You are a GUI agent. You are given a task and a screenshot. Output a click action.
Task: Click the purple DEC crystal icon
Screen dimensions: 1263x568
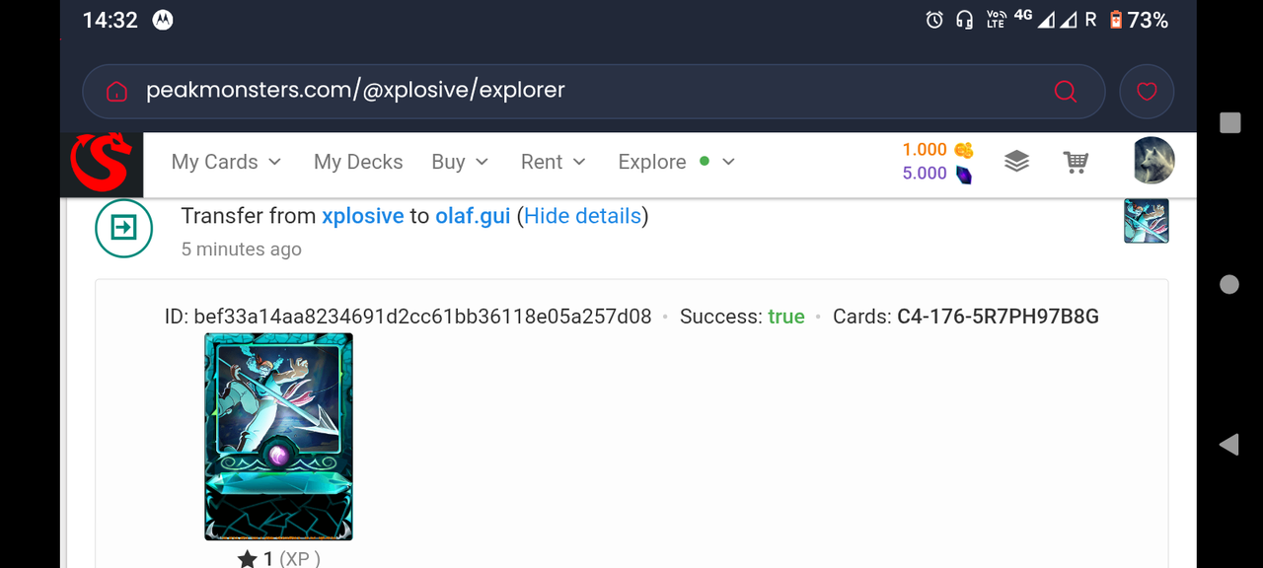click(963, 175)
